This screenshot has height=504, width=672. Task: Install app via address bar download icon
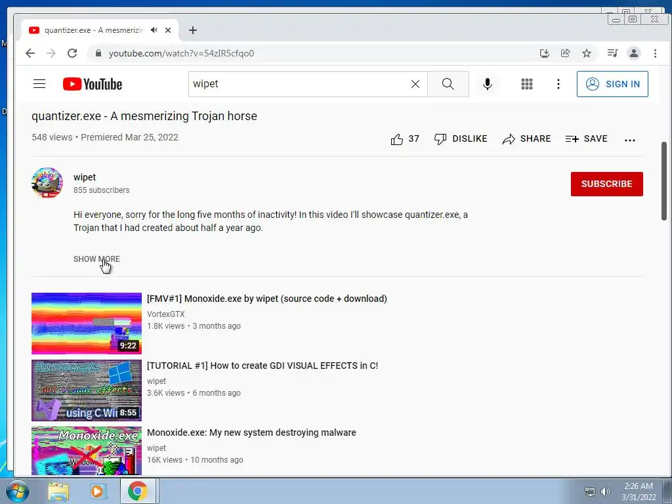(544, 53)
